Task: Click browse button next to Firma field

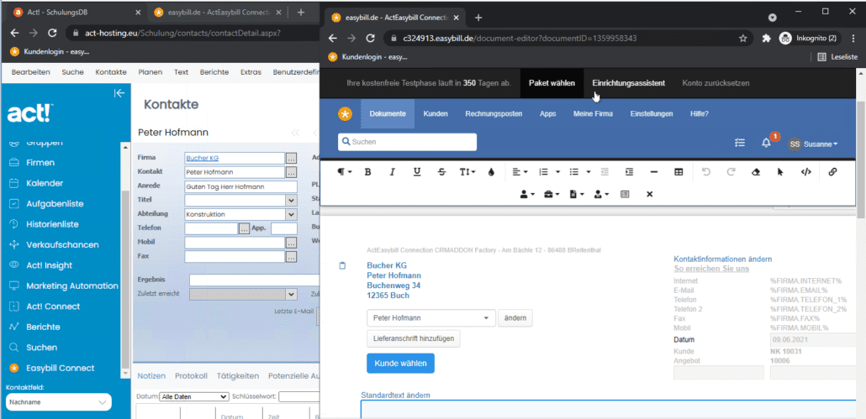Action: (x=291, y=158)
